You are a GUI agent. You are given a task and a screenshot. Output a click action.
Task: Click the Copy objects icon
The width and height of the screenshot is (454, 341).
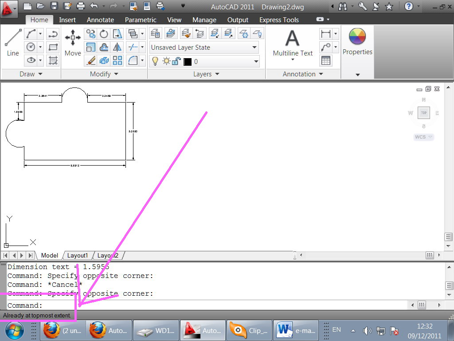tap(90, 34)
